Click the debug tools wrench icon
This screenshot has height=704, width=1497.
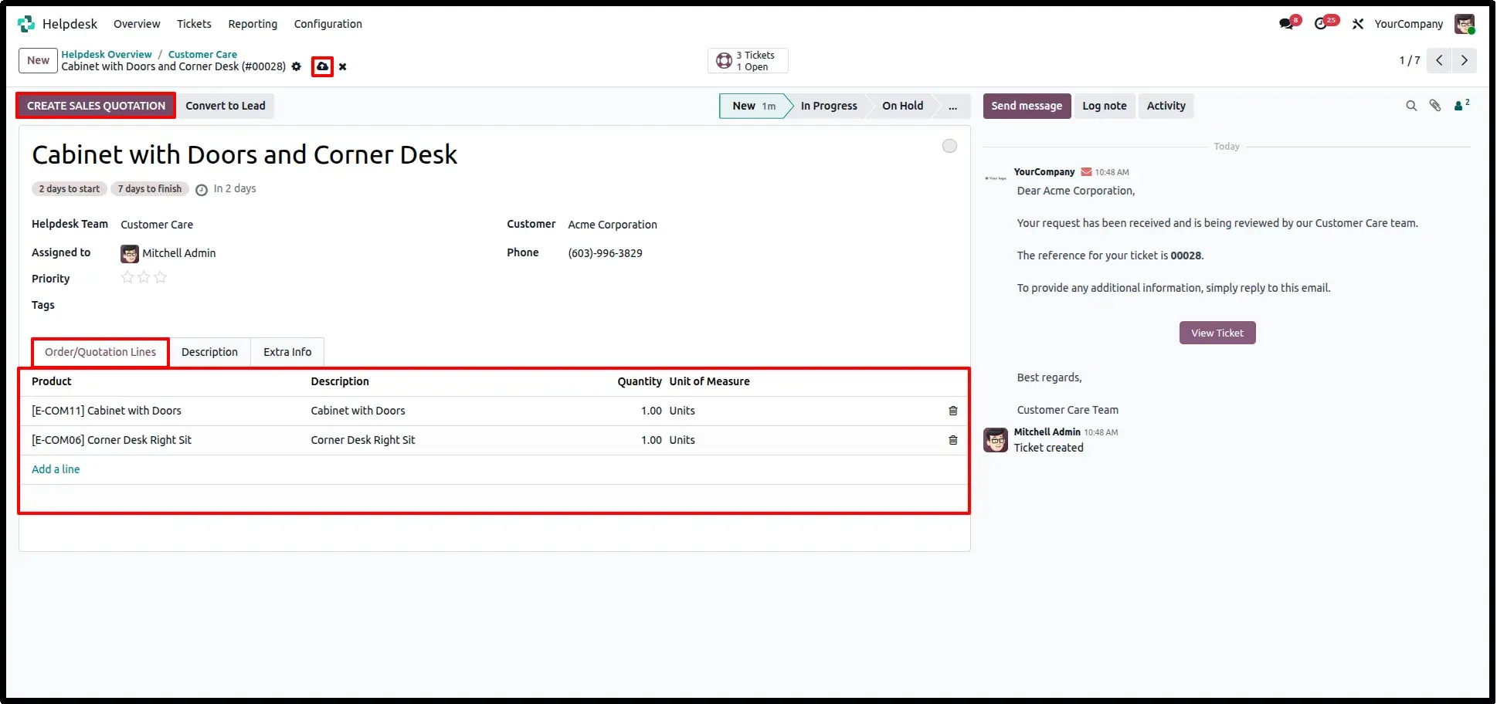tap(1358, 24)
